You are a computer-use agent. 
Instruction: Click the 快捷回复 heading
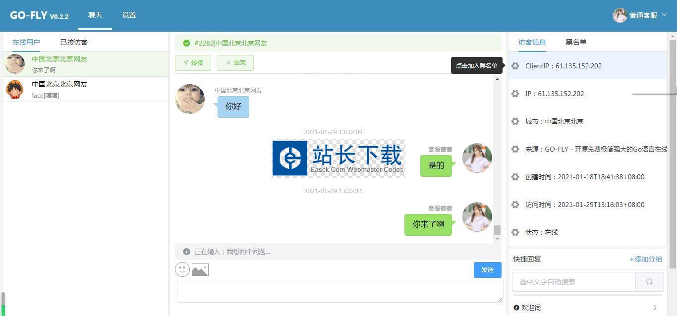click(x=527, y=259)
